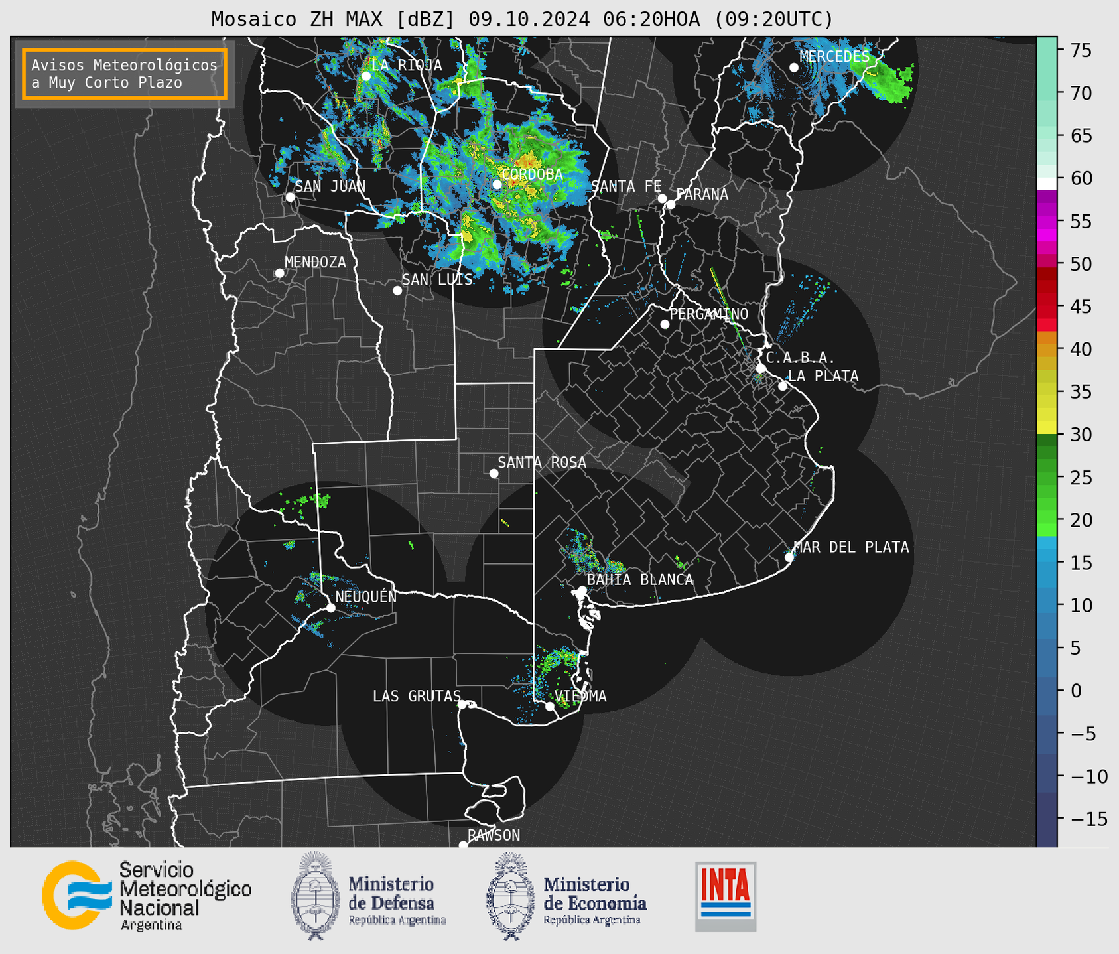
Task: Click the Ministerio de Economía coat of arms logo
Action: [x=510, y=896]
